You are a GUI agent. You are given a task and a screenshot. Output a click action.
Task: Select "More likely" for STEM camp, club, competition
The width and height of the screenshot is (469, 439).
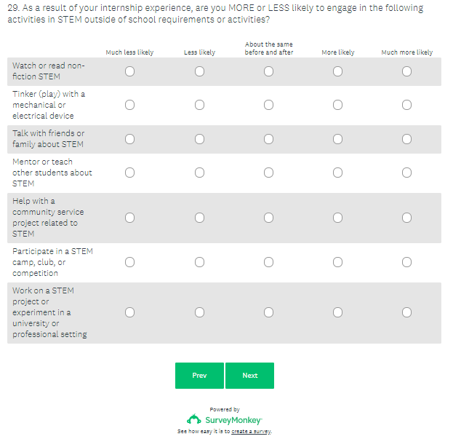tap(337, 262)
